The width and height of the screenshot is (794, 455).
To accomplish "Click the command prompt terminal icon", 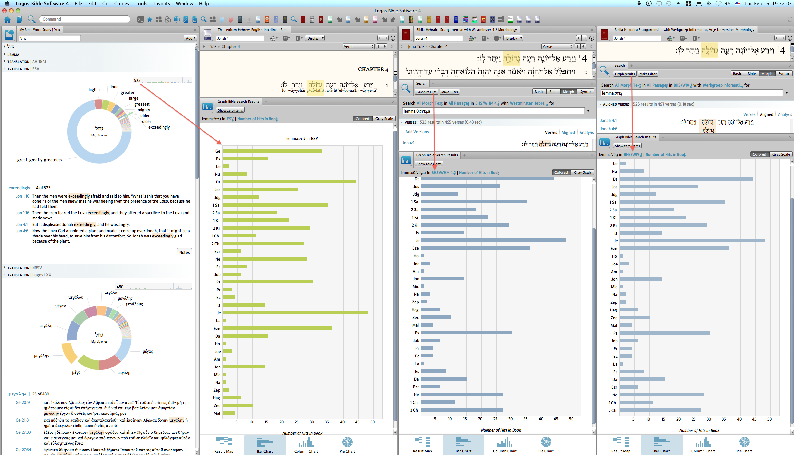I will tap(141, 19).
